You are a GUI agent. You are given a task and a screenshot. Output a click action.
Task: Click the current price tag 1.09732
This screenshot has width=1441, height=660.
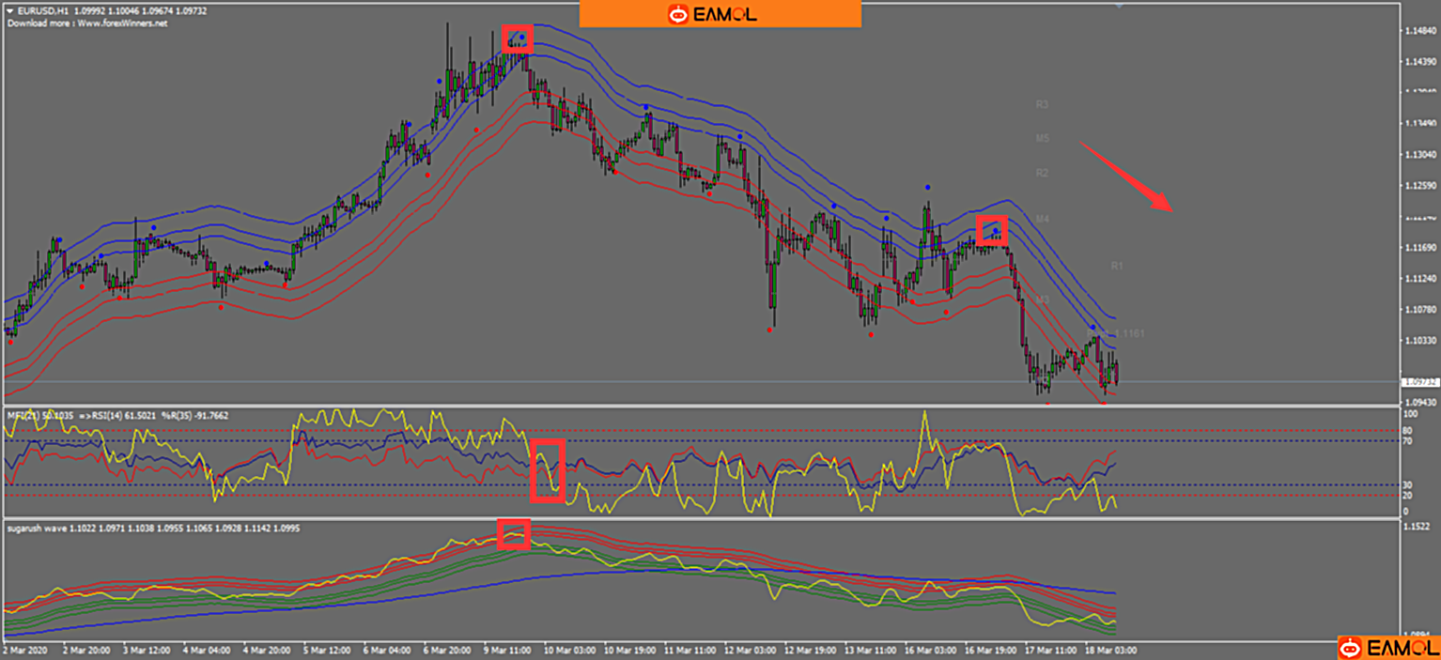(x=1418, y=382)
